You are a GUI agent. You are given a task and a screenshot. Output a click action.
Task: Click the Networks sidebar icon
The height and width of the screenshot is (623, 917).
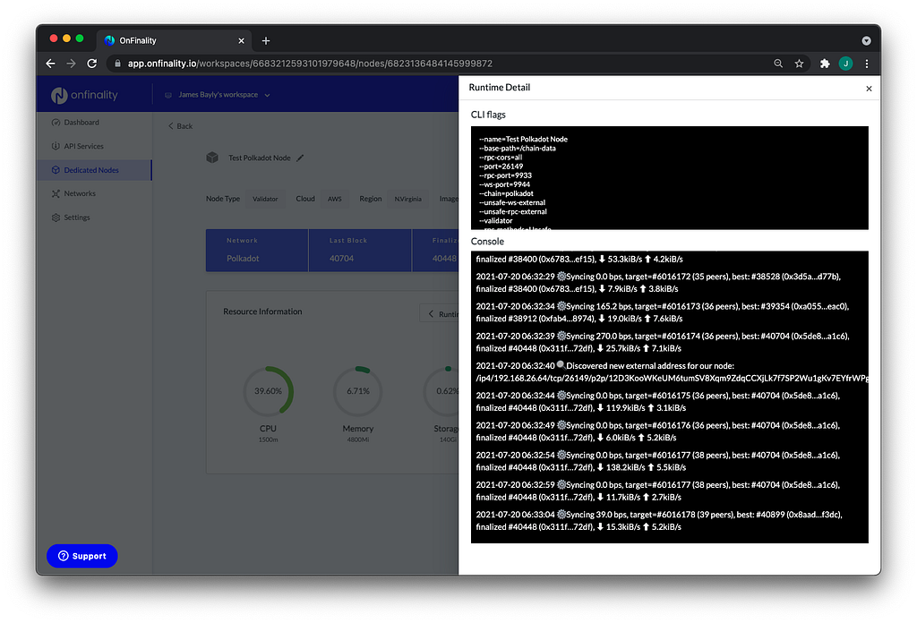point(56,193)
